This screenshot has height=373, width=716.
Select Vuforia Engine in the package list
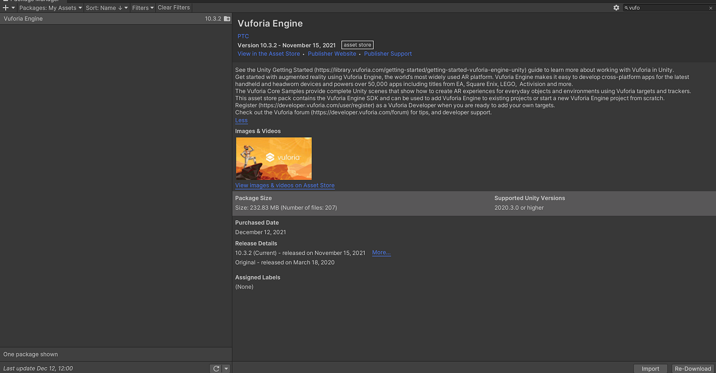116,18
